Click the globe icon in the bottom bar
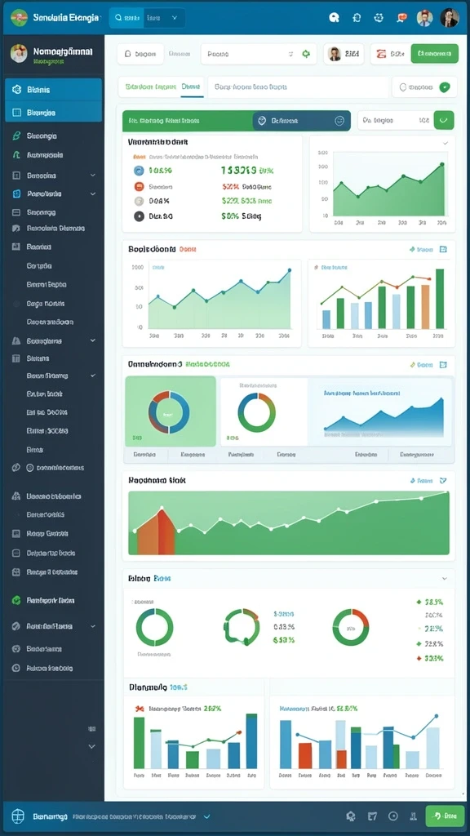Image resolution: width=470 pixels, height=836 pixels. (18, 816)
